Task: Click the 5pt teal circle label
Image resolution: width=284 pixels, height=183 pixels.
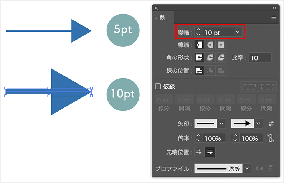Action: [x=123, y=30]
